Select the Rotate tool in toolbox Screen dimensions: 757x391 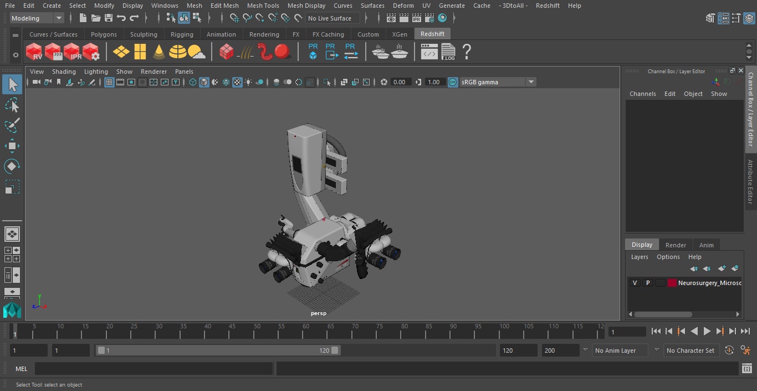tap(12, 166)
